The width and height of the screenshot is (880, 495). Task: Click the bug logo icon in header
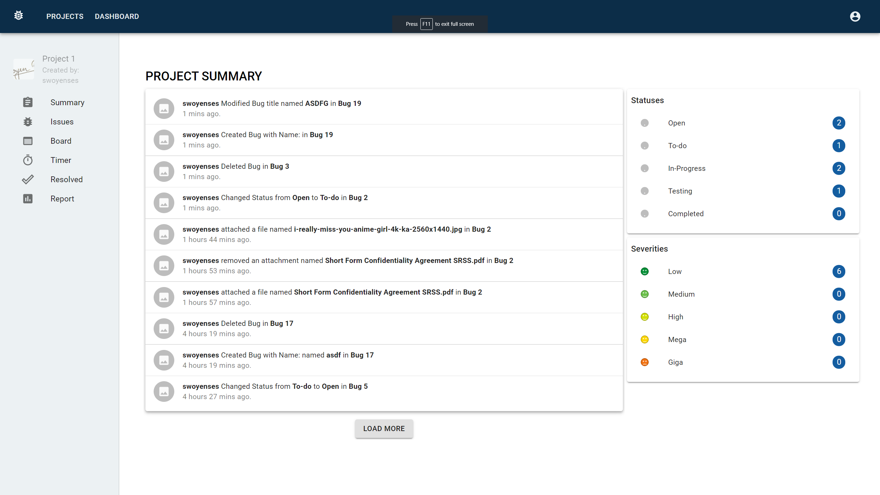click(x=19, y=16)
